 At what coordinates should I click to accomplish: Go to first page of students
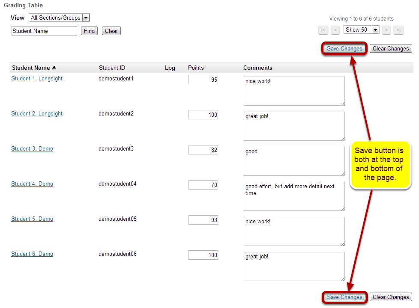point(323,30)
